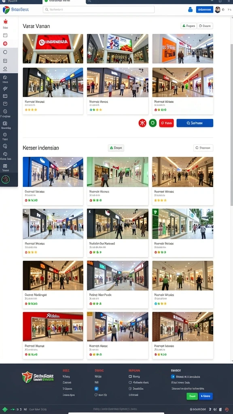This screenshot has width=233, height=414.
Task: Click the shield logo in the header
Action: pyautogui.click(x=6, y=10)
